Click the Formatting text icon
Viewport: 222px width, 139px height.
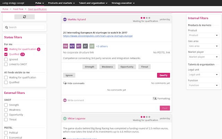pos(154,98)
